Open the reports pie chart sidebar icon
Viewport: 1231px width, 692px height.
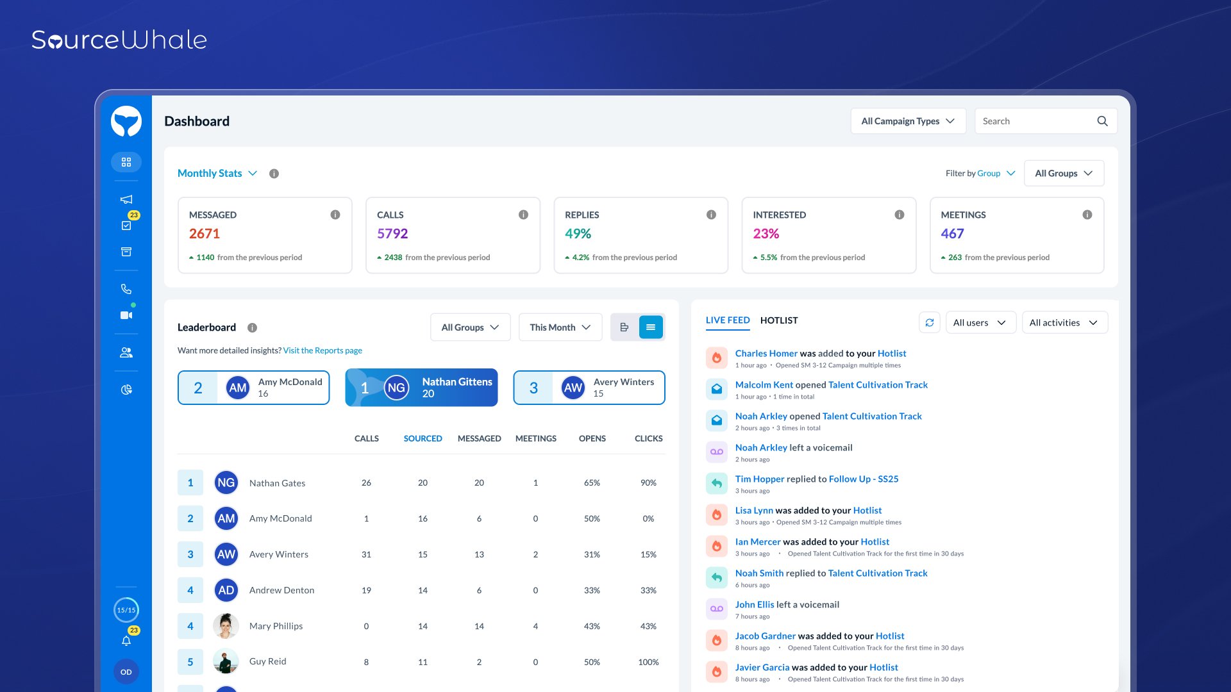[126, 390]
